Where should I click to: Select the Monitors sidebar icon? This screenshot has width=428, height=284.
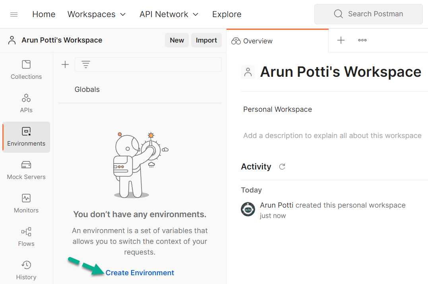[26, 204]
